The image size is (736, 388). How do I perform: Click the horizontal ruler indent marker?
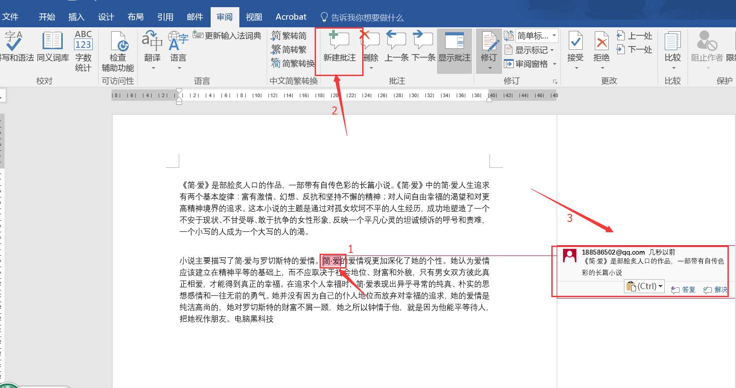[179, 96]
